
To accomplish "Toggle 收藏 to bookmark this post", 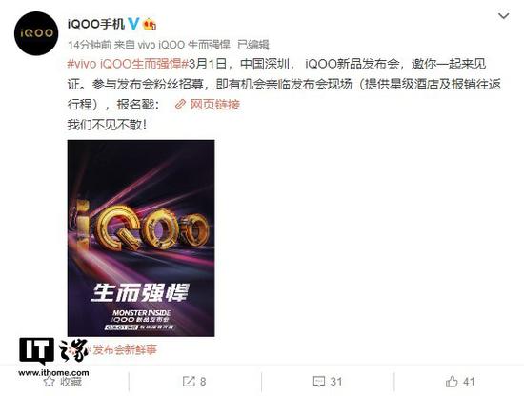I will click(71, 382).
